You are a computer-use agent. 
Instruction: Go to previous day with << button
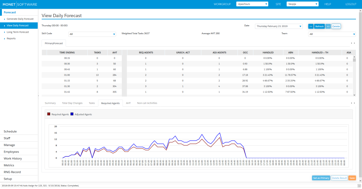[311, 26]
